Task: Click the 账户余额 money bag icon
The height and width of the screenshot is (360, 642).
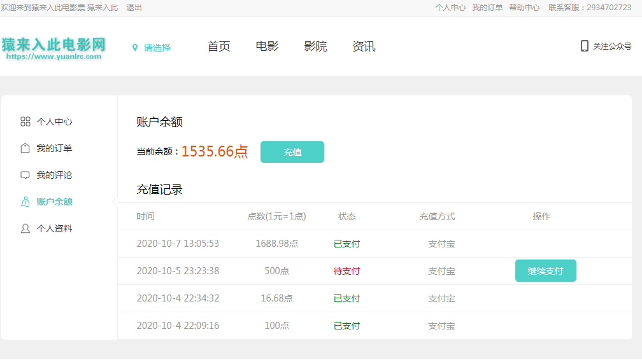Action: pyautogui.click(x=25, y=202)
